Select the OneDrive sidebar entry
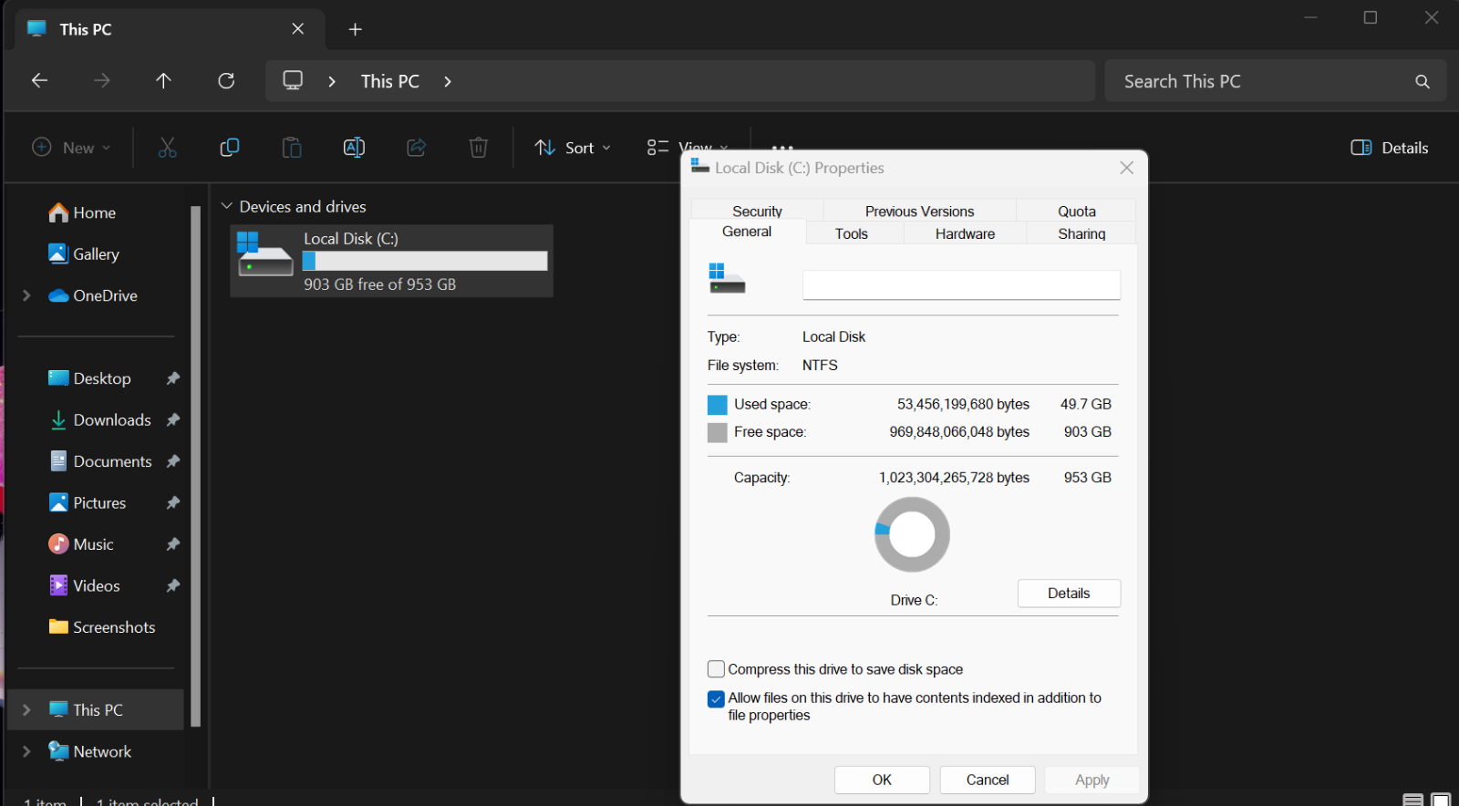Screen dimensions: 1459x806 click(93, 295)
